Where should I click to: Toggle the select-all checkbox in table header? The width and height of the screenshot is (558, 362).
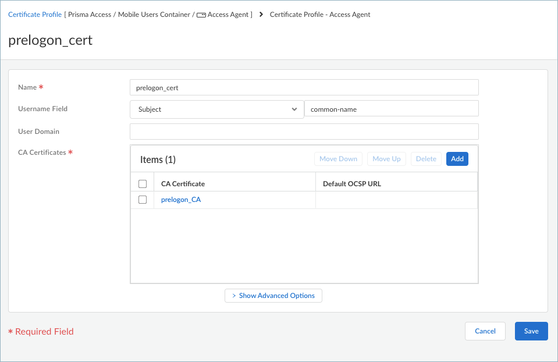(x=143, y=184)
